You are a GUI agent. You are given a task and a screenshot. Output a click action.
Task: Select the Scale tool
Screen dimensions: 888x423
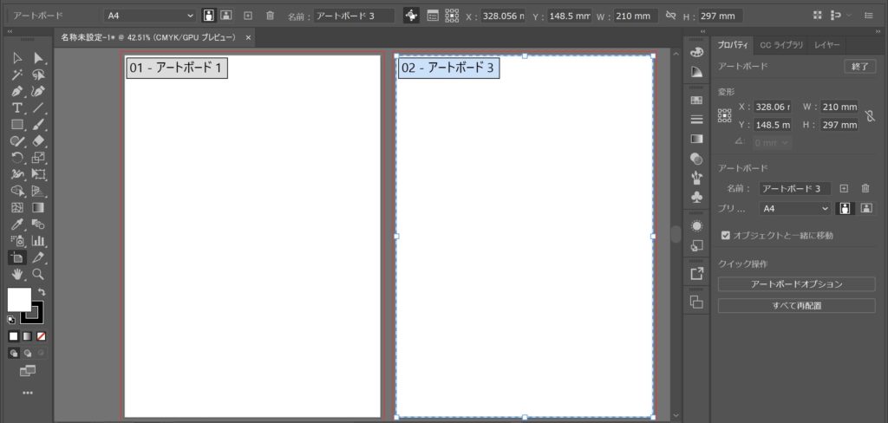38,158
